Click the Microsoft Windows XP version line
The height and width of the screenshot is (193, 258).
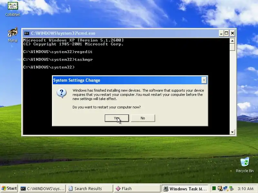click(73, 40)
